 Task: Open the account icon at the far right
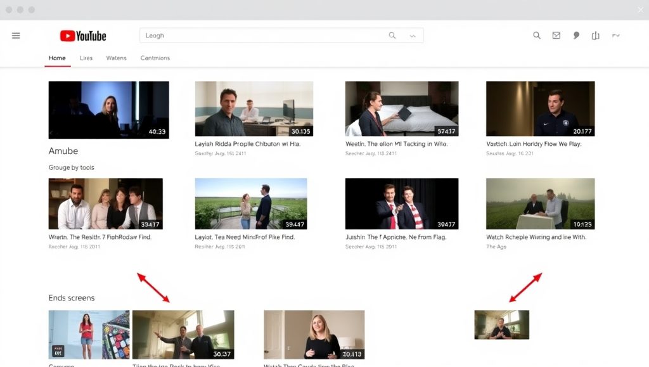coord(615,35)
